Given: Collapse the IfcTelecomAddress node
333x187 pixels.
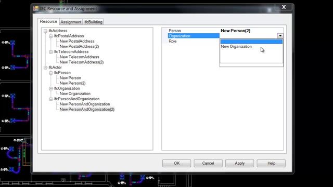Looking at the screenshot, I should 51,52.
